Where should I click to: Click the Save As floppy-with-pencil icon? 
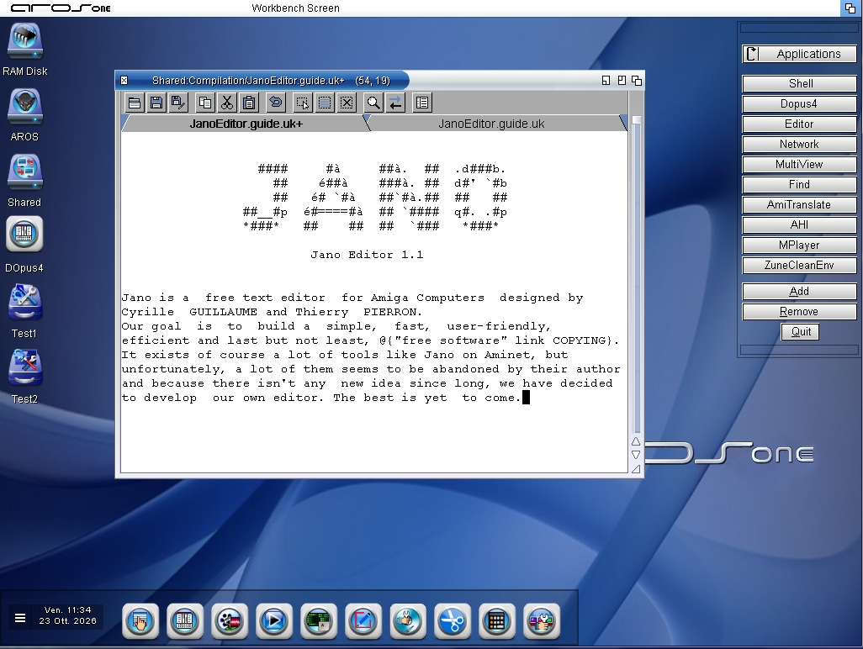[x=178, y=103]
